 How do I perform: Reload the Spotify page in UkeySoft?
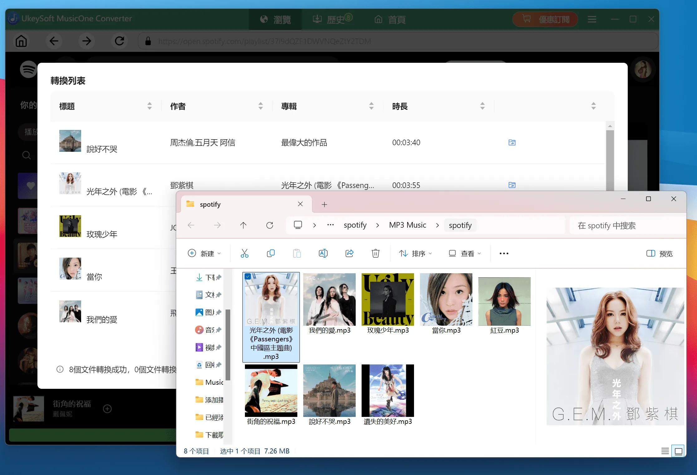[119, 41]
